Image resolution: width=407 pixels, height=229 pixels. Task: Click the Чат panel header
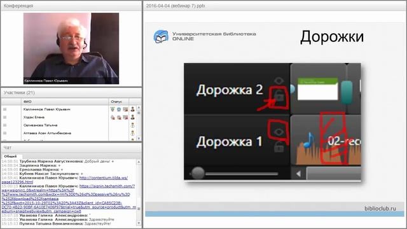click(x=71, y=148)
